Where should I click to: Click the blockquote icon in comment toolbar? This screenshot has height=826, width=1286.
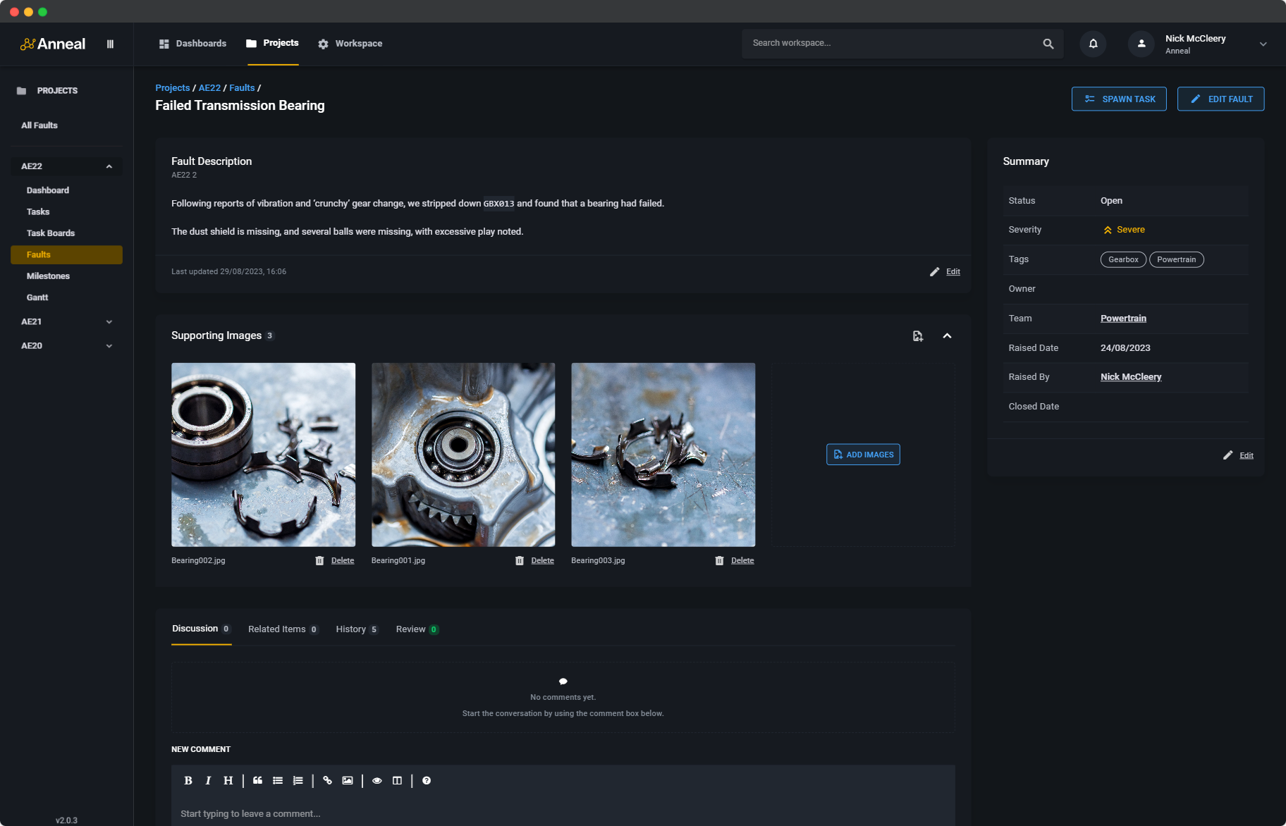[x=257, y=780]
